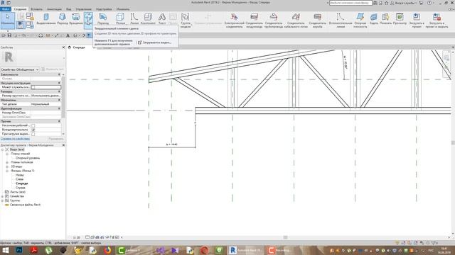The width and height of the screenshot is (455, 255).
Task: Toggle 'Может служить осн...' checkbox
Action: click(x=33, y=87)
